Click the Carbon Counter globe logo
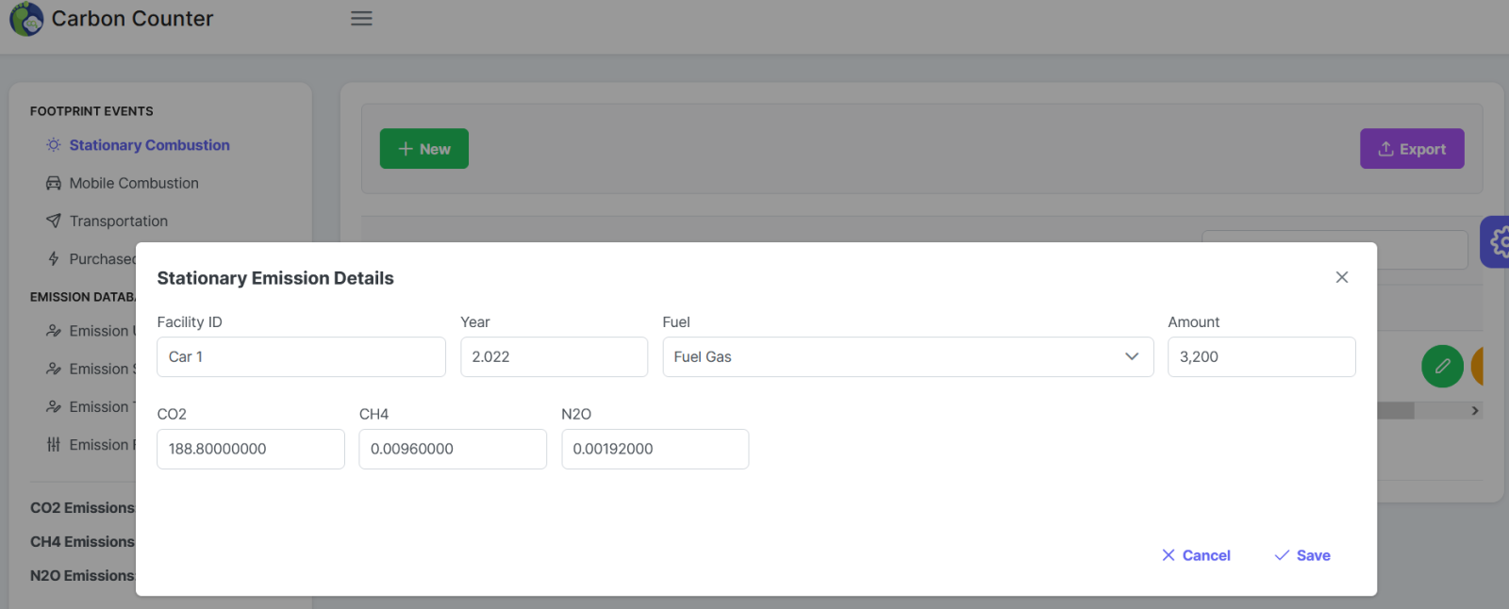This screenshot has width=1509, height=609. (26, 19)
